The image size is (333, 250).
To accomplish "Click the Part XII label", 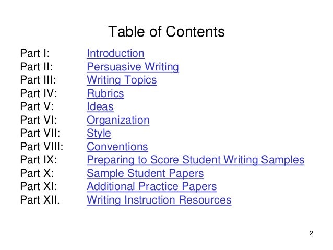I will coord(40,200).
